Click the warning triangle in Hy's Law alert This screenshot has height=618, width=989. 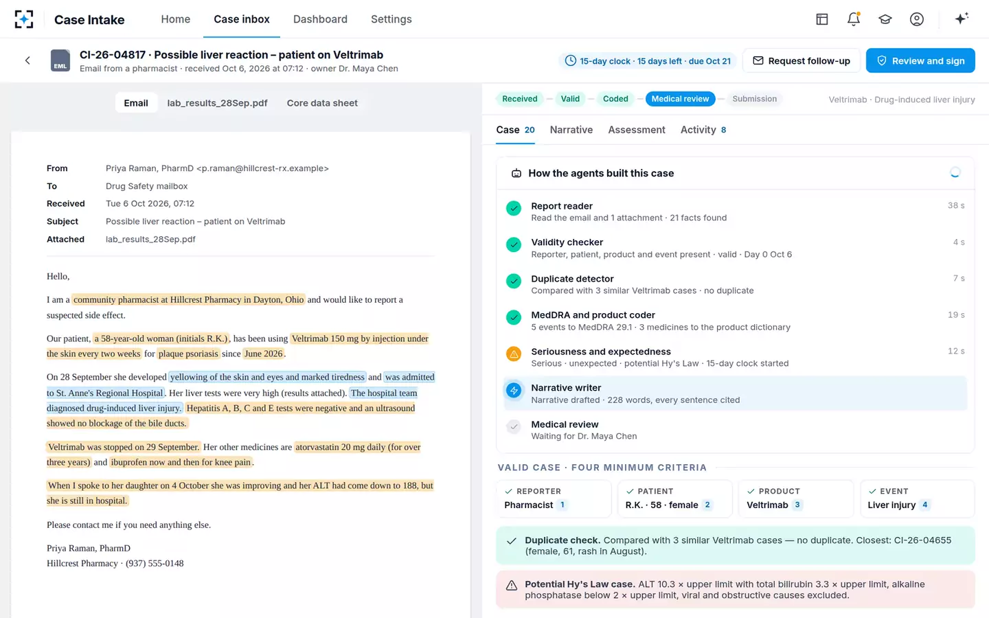pos(512,586)
